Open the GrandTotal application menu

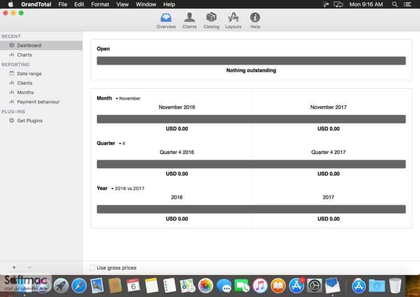pyautogui.click(x=36, y=4)
